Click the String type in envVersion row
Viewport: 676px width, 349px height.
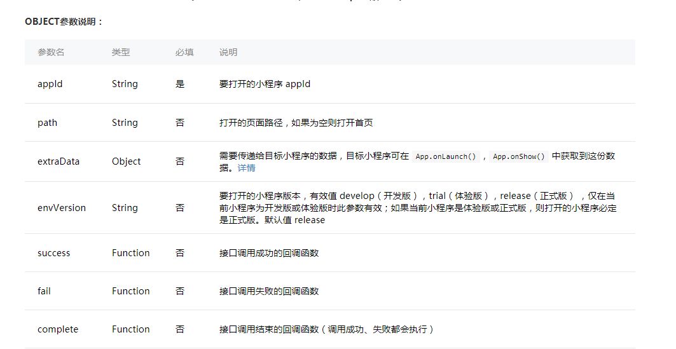[125, 208]
